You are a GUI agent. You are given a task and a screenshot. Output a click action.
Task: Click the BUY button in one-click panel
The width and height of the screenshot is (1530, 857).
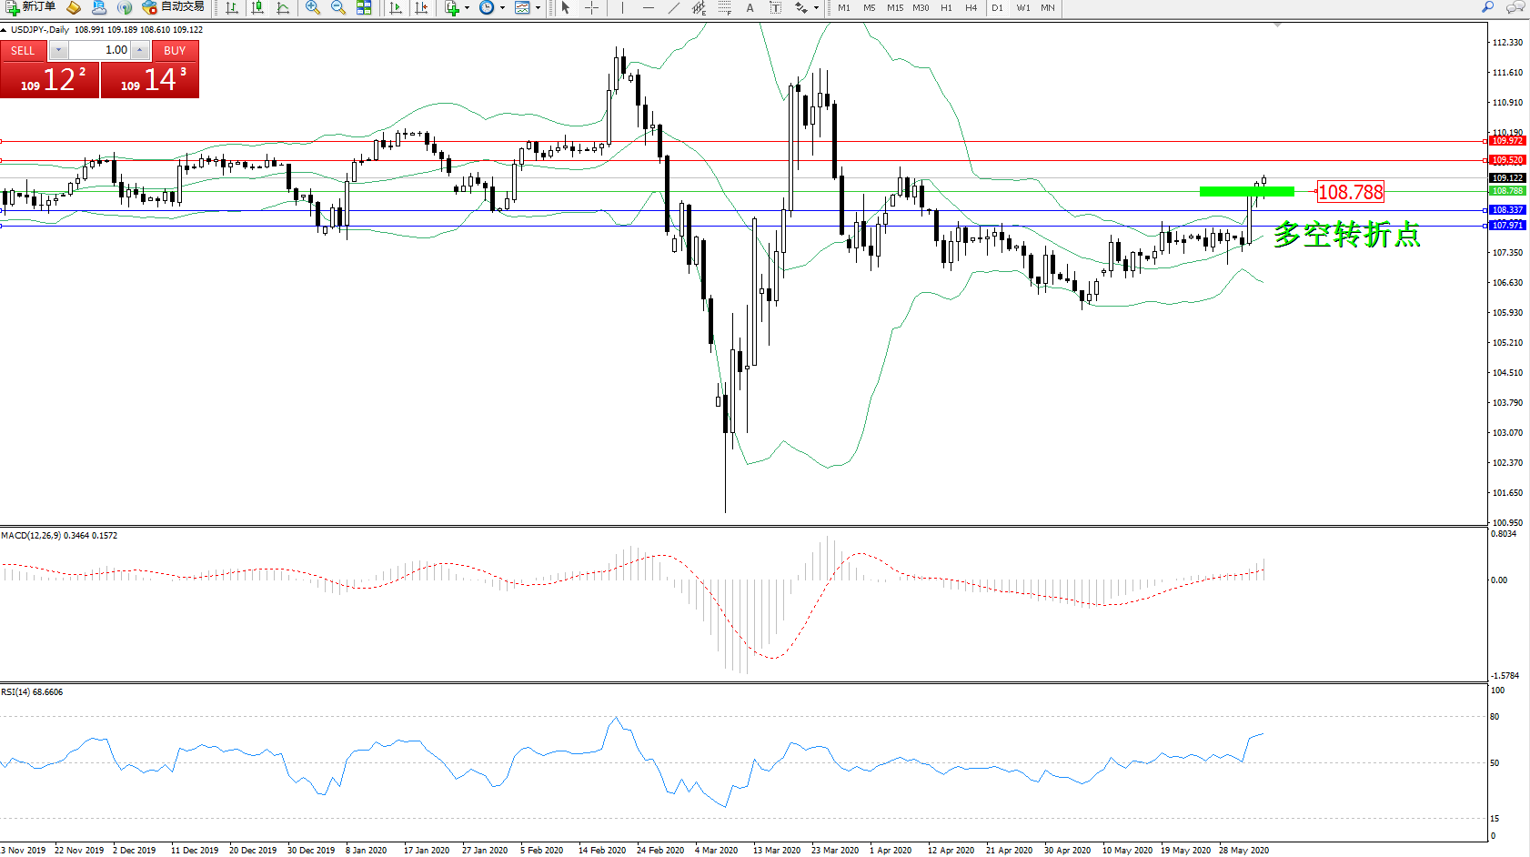(175, 51)
